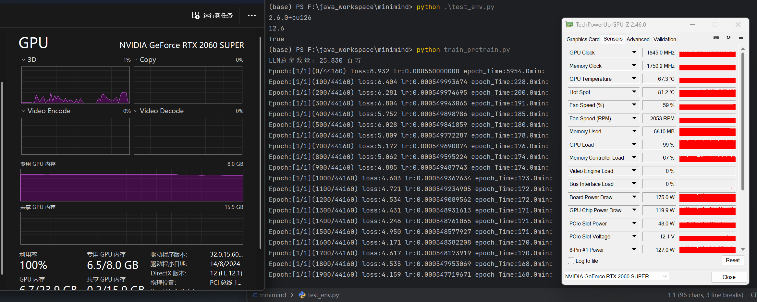Open the GPU-Z hamburger menu

(x=741, y=38)
